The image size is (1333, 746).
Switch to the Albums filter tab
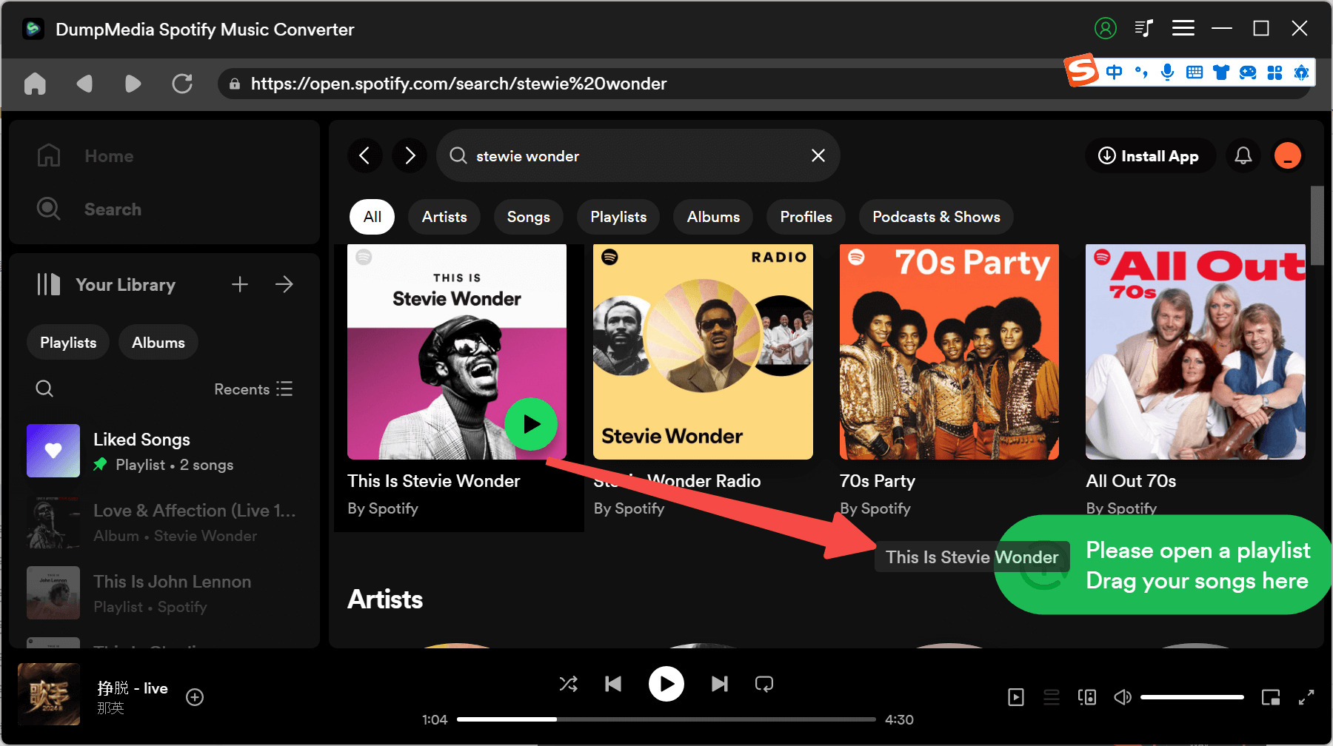click(x=712, y=217)
